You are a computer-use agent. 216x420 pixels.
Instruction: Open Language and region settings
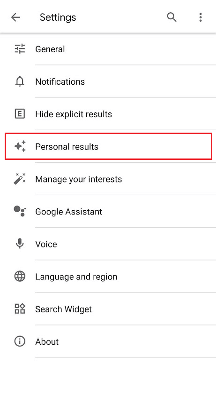(108, 277)
